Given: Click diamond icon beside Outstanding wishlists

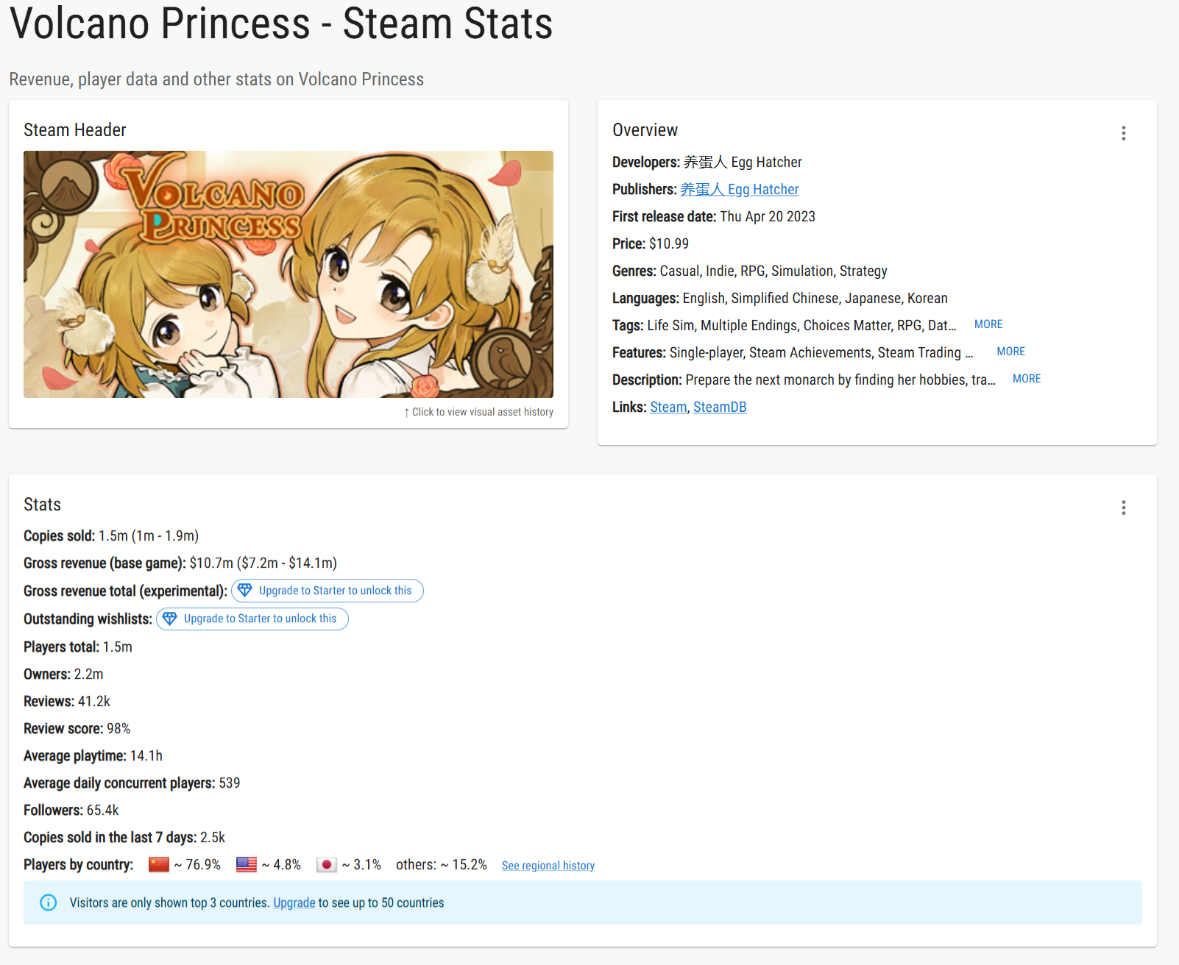Looking at the screenshot, I should click(169, 618).
